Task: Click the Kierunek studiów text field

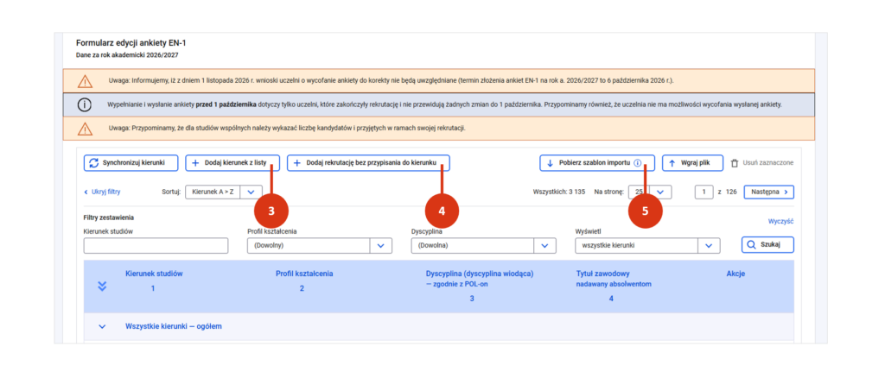Action: [156, 246]
